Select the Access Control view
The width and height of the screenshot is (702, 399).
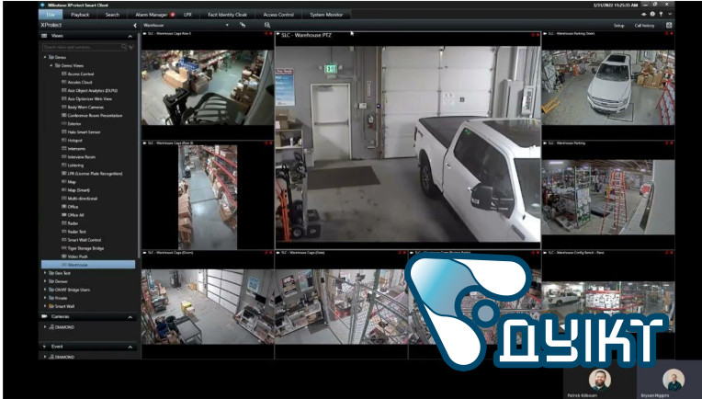[81, 74]
